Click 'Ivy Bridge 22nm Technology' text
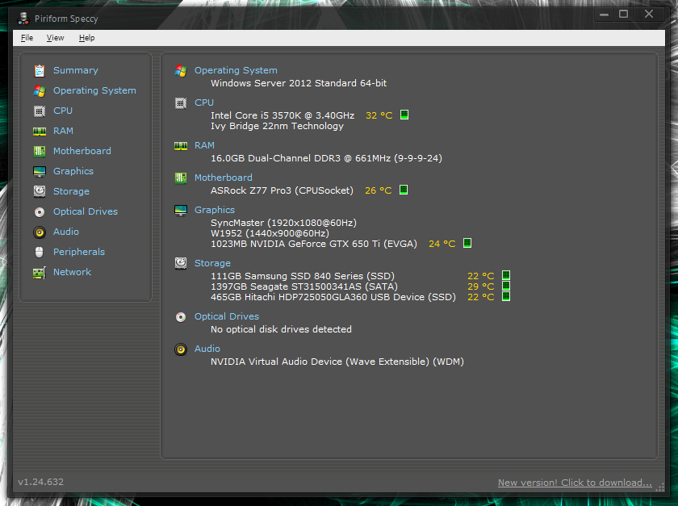 [x=277, y=126]
